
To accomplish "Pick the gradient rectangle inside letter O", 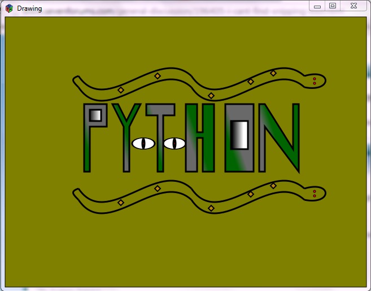I will [x=240, y=135].
